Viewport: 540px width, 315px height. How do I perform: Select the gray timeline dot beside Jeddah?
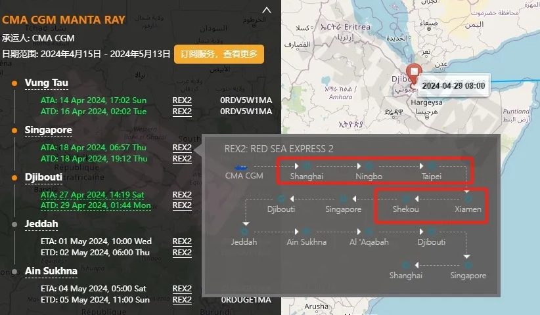(14, 224)
